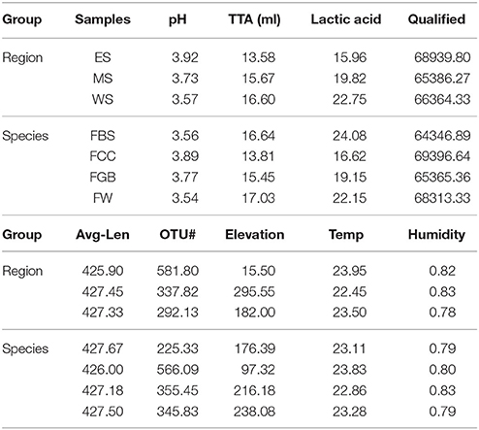Select the ES sample cell
The height and width of the screenshot is (430, 479).
tap(103, 57)
